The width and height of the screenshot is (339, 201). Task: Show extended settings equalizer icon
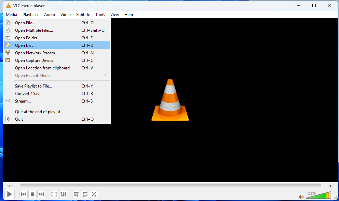(63, 194)
